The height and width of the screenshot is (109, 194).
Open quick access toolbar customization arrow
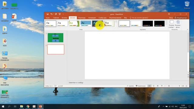tap(63, 14)
